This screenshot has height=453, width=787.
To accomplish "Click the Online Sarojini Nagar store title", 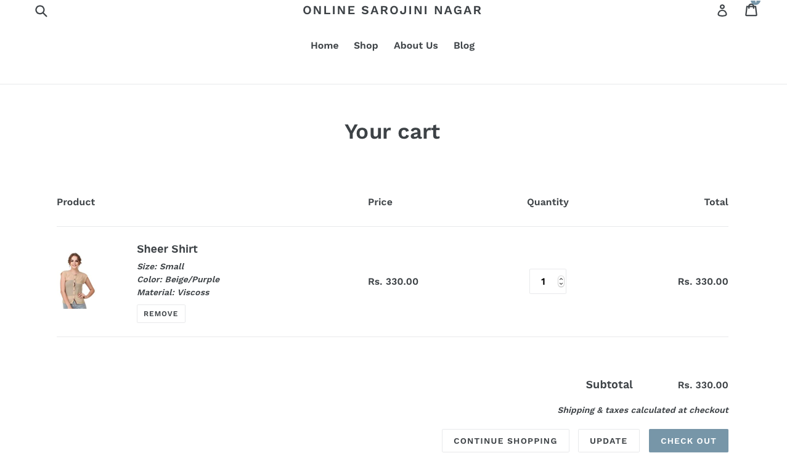I will coord(392,10).
